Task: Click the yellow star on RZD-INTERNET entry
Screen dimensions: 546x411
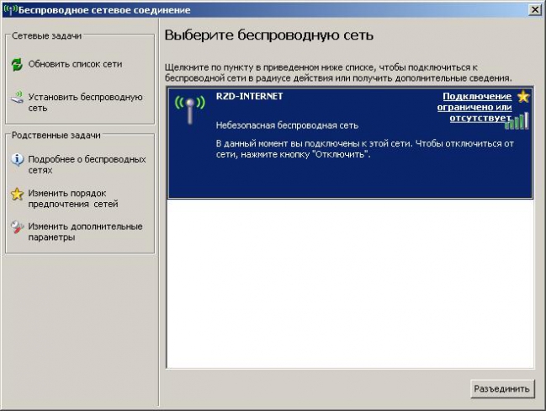Action: [x=523, y=96]
